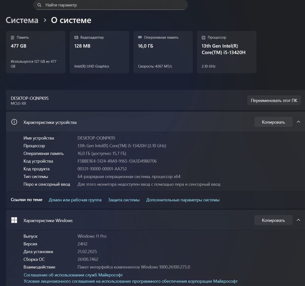Open the 'Оперативная память' 16,0 ГБ card

[163, 52]
